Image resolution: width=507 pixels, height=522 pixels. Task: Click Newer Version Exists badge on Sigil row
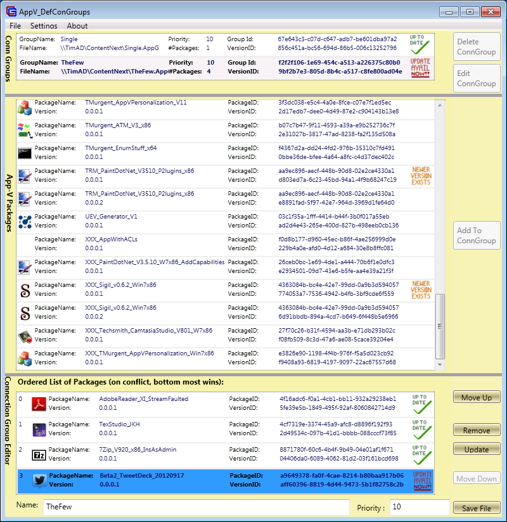(421, 290)
